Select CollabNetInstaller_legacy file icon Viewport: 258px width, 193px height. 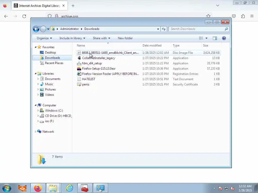pos(79,58)
